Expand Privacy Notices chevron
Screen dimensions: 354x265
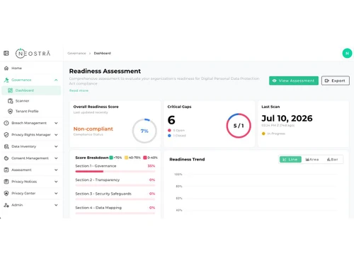[x=56, y=182]
